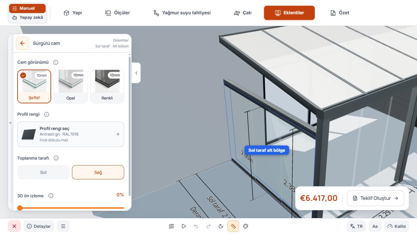Open the Yapı tab
Viewport: 417px width, 234px height.
[73, 13]
